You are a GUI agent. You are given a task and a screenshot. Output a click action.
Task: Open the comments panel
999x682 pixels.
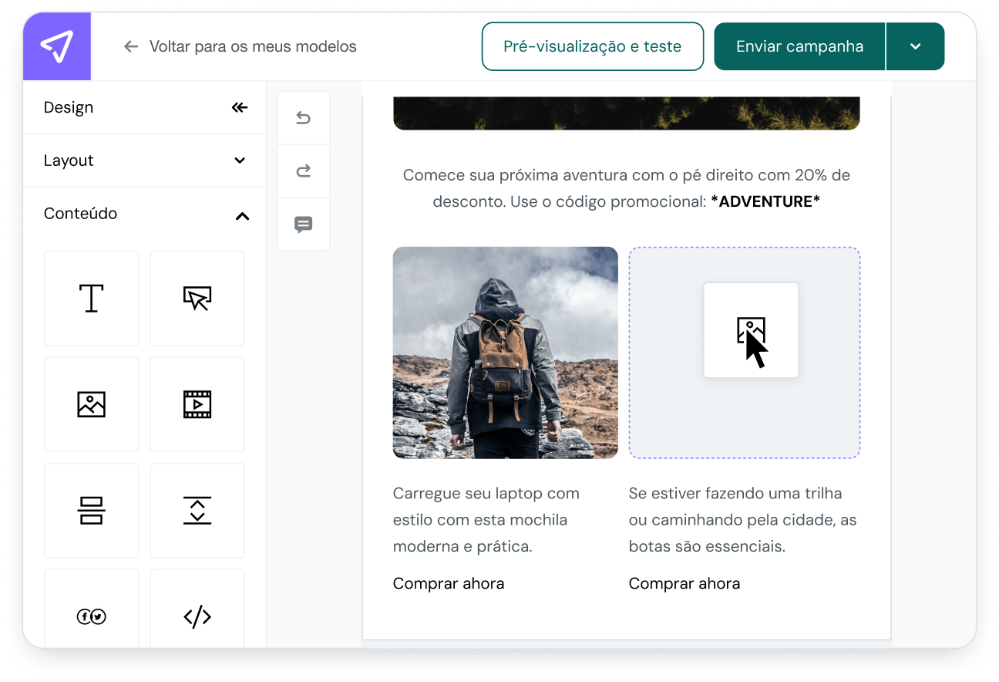(303, 225)
